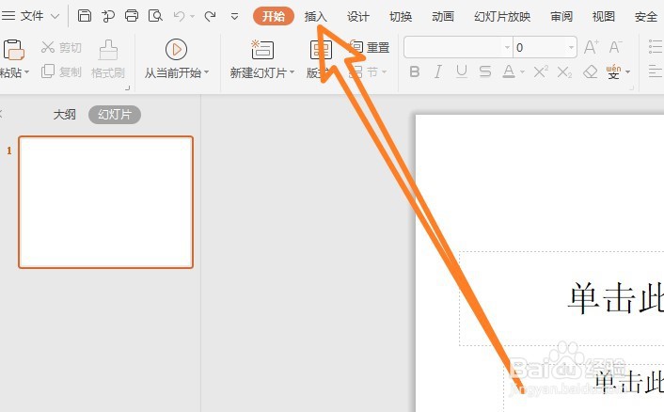The width and height of the screenshot is (664, 412).
Task: Click the 重置 reset button
Action: click(x=371, y=47)
